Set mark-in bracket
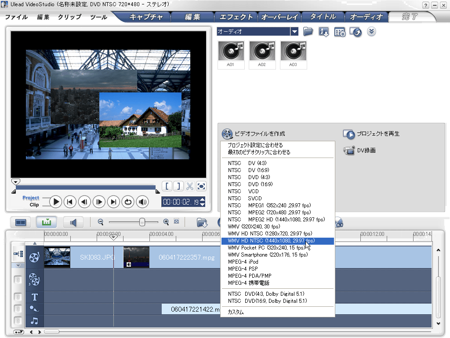This screenshot has height=338, width=450. (x=167, y=186)
